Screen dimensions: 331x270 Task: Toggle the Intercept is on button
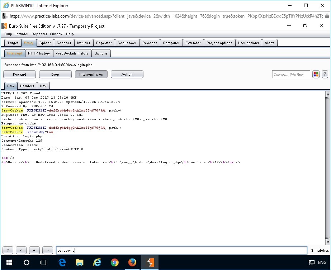[91, 75]
